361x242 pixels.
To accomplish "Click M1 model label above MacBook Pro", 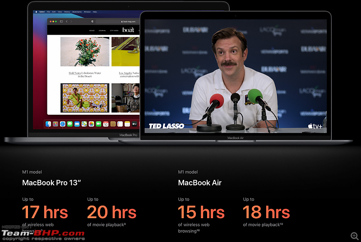I will [32, 172].
